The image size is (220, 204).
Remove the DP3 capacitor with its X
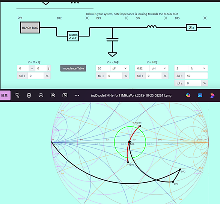(x=126, y=18)
